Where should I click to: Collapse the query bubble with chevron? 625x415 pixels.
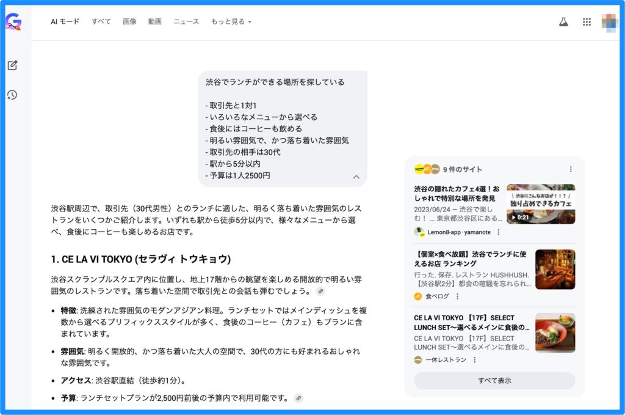pos(356,177)
